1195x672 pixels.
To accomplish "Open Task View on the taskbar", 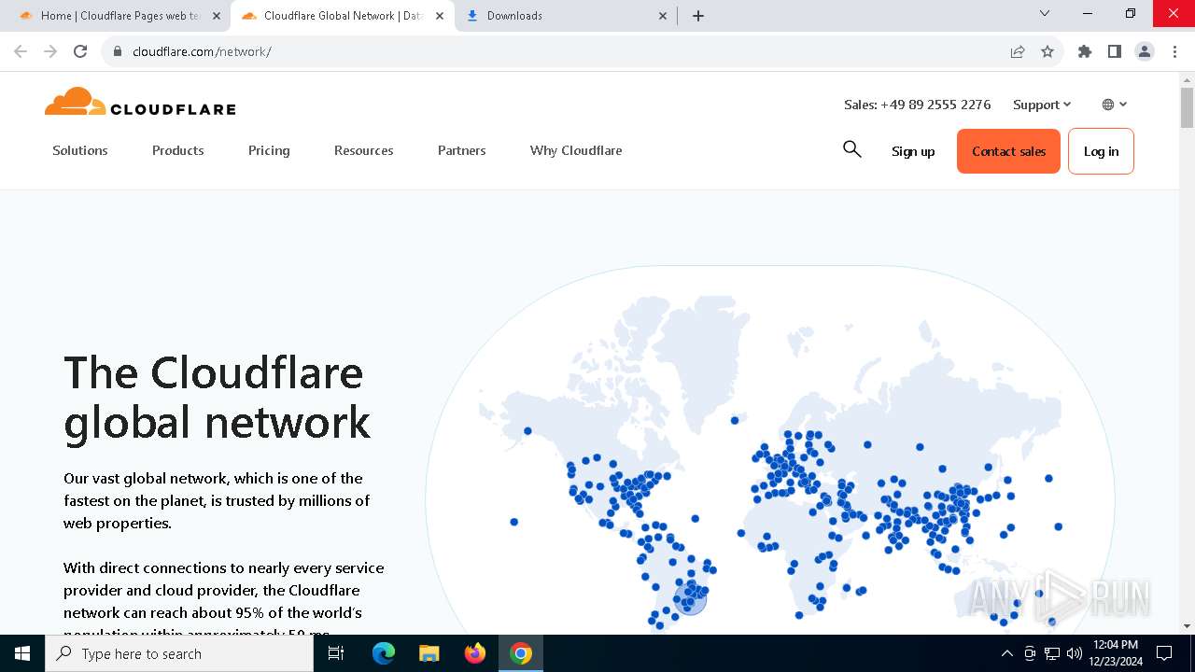I will [336, 653].
